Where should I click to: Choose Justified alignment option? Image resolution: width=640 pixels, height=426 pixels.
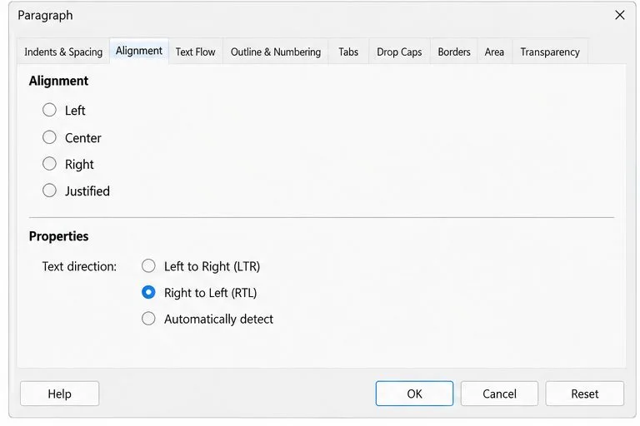click(49, 191)
